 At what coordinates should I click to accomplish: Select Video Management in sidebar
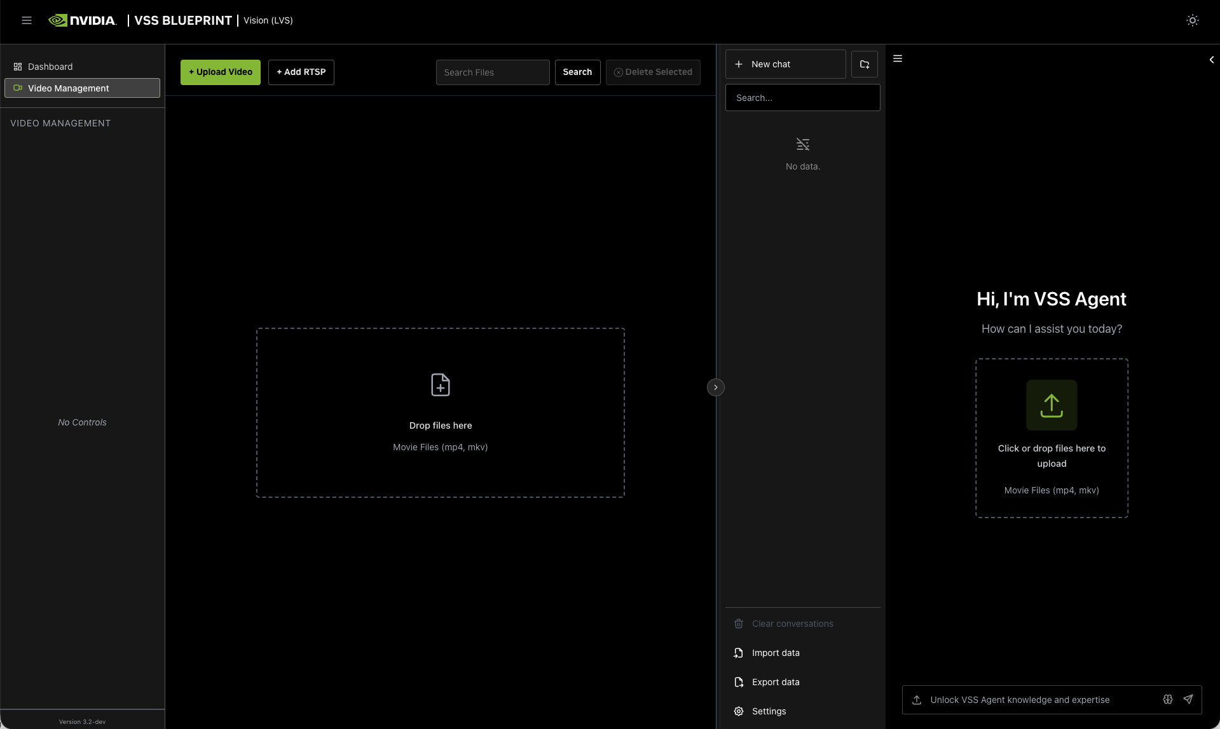[83, 88]
